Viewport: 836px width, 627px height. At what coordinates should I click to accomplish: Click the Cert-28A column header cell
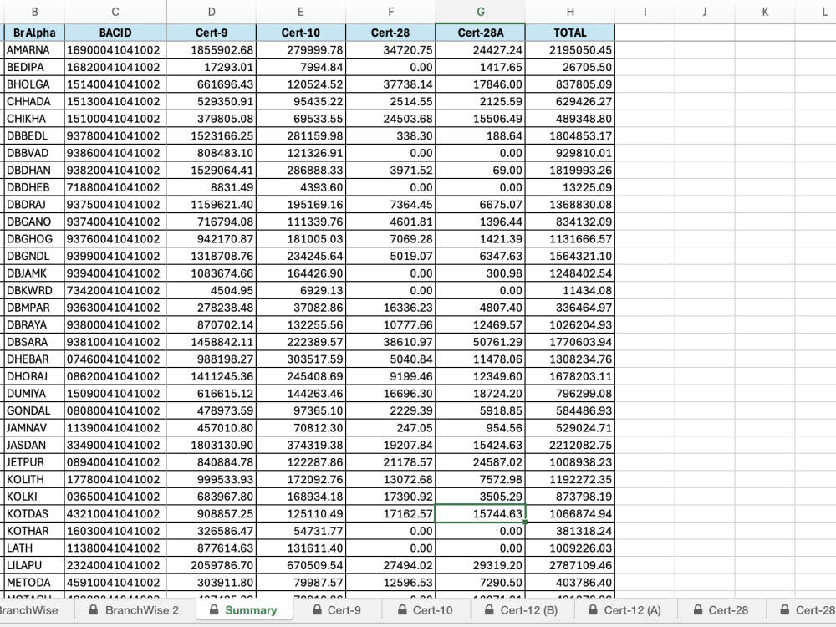tap(481, 33)
